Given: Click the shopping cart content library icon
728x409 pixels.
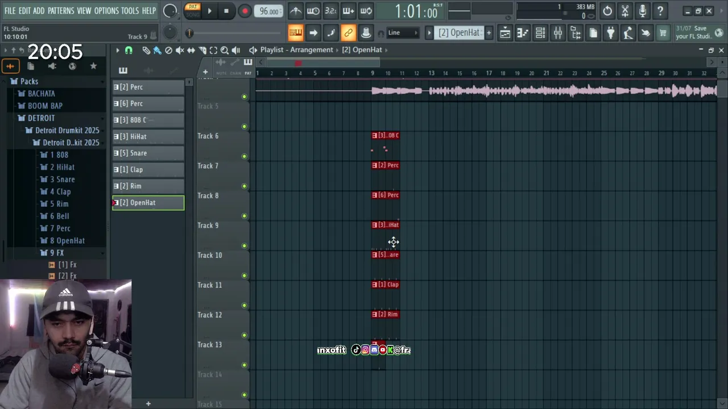Looking at the screenshot, I should pos(663,33).
